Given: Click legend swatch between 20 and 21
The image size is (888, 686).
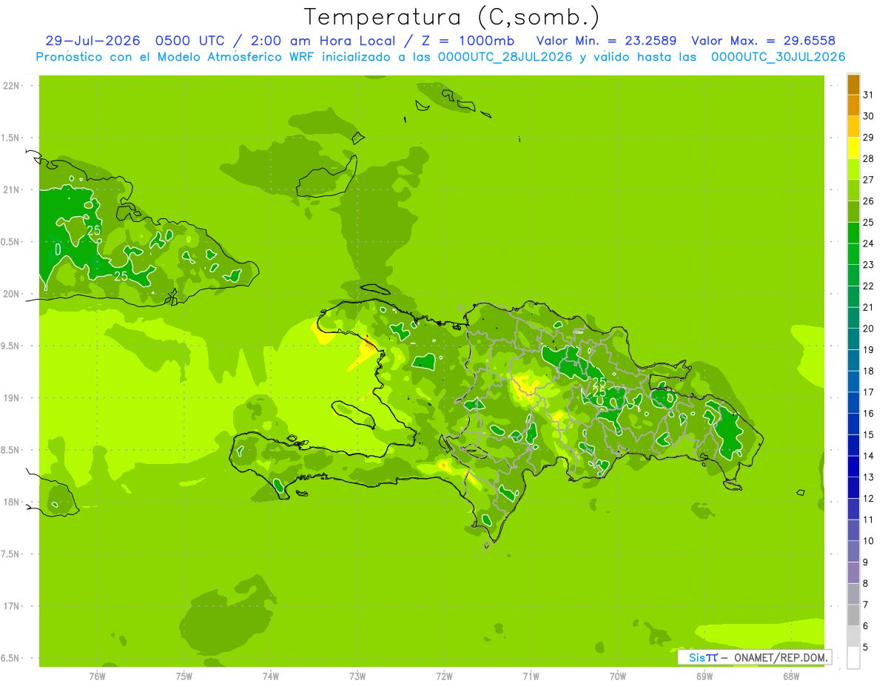Looking at the screenshot, I should click(853, 318).
